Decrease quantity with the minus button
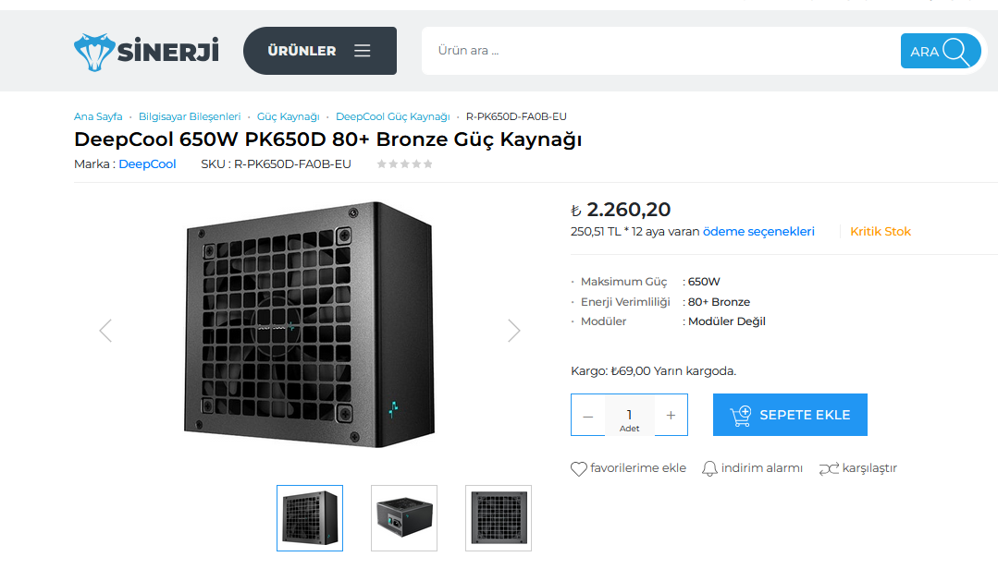Image resolution: width=998 pixels, height=581 pixels. 588,416
